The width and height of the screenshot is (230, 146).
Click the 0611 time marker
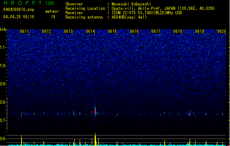[24, 31]
